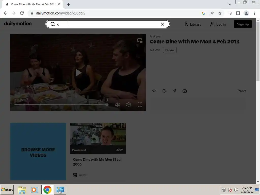Viewport: 260px width, 195px height.
Task: Click the Chrome taskbar button
Action: click(x=47, y=190)
